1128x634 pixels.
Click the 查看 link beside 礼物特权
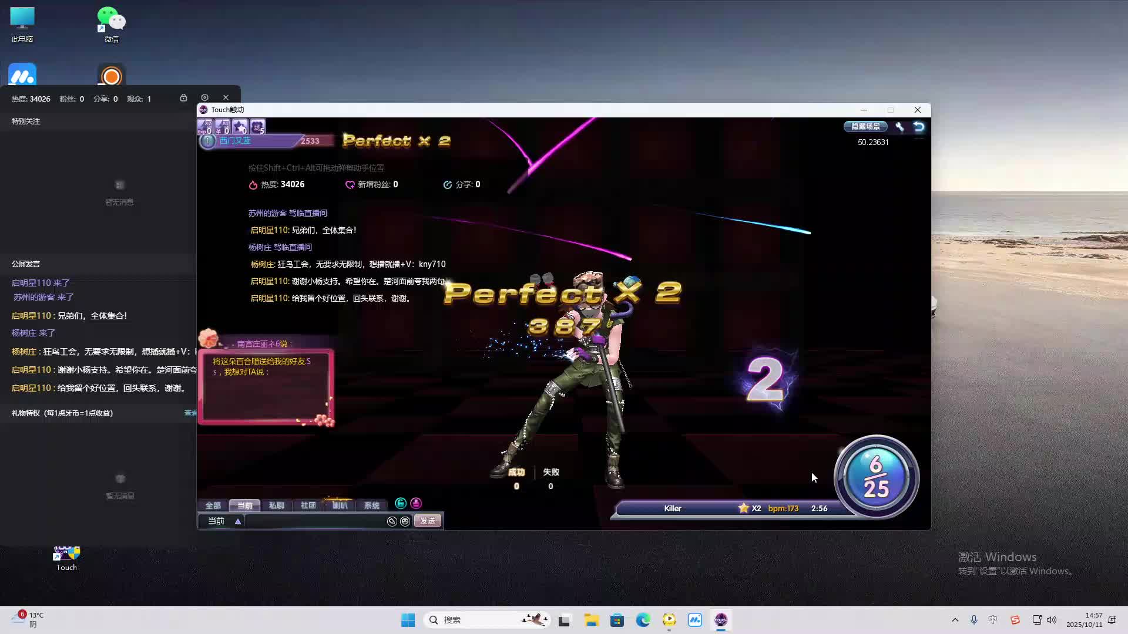click(x=190, y=413)
